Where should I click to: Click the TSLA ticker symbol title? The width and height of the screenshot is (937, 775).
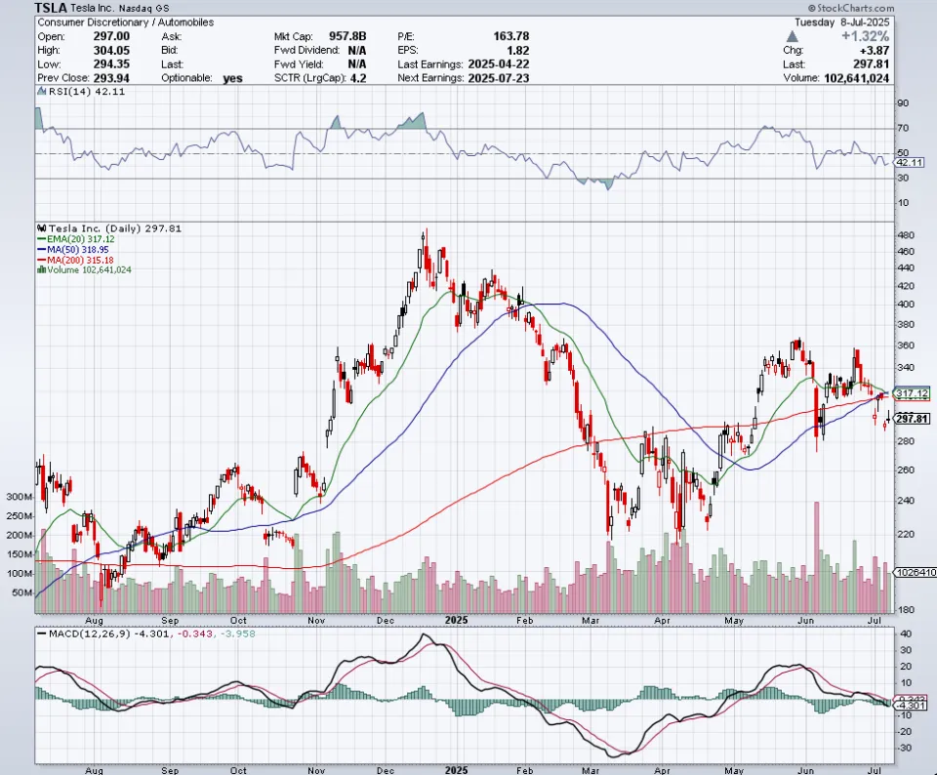pos(52,8)
